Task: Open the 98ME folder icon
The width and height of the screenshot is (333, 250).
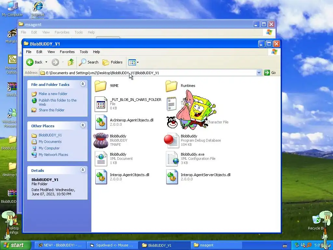Action: (x=101, y=86)
